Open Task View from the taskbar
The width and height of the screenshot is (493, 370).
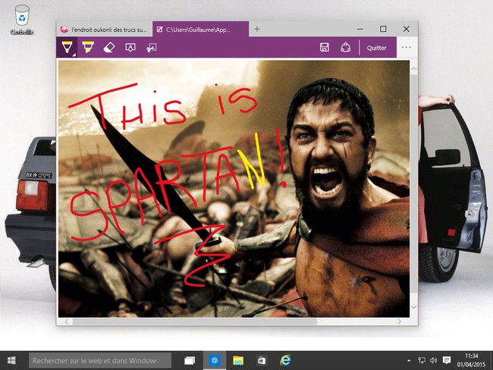190,360
